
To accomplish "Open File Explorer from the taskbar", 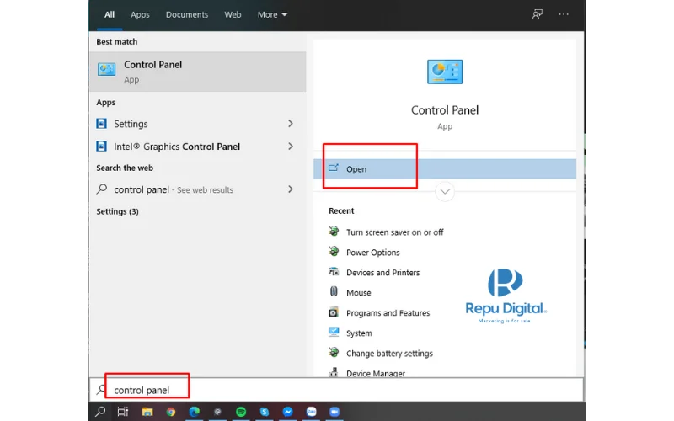I will coord(147,412).
